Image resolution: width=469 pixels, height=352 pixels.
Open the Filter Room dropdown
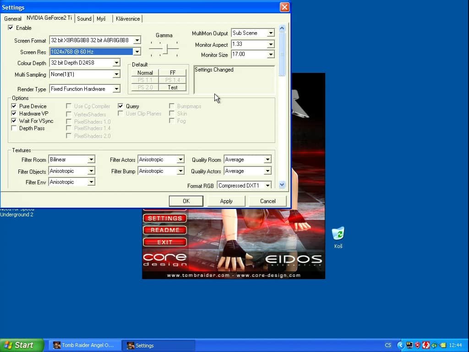(91, 159)
